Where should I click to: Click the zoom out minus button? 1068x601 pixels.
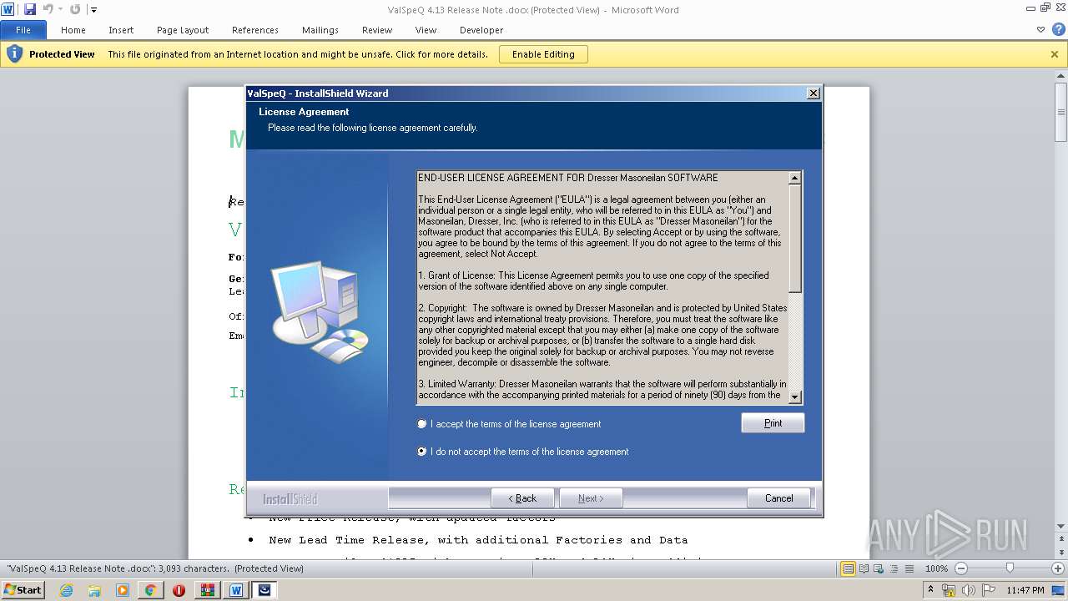961,568
